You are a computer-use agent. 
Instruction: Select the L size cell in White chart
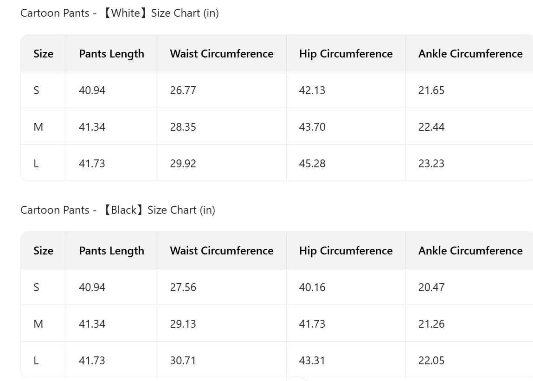tap(36, 164)
